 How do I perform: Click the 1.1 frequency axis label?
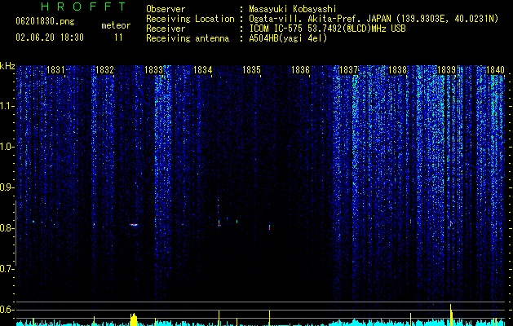(x=7, y=106)
